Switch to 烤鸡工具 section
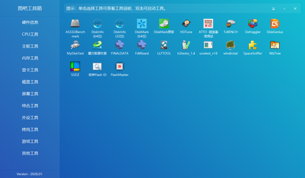The image size is (305, 178). [x=30, y=129]
